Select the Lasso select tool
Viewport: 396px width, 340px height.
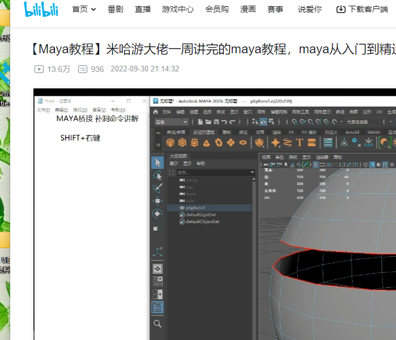[157, 176]
